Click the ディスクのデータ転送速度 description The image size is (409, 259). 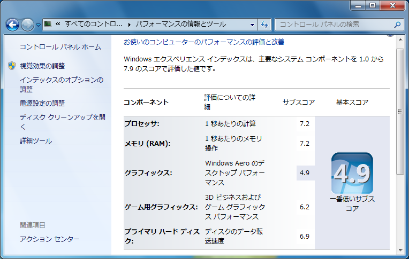pyautogui.click(x=234, y=237)
